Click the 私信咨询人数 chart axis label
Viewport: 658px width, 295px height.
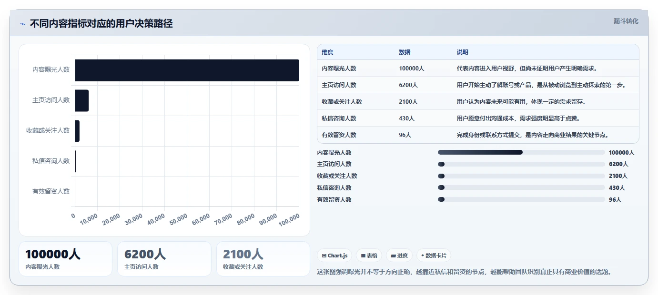click(x=51, y=161)
